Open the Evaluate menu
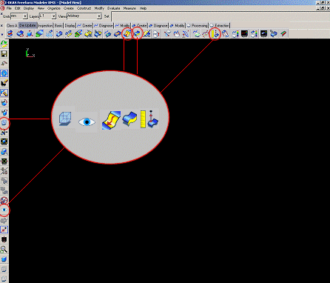The width and height of the screenshot is (330, 283). pyautogui.click(x=114, y=8)
